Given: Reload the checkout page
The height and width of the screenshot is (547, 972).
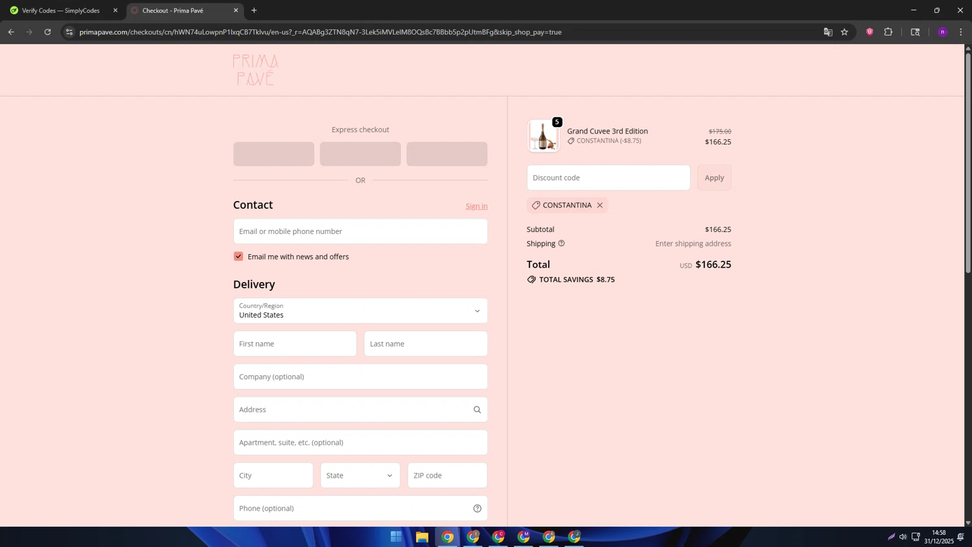Looking at the screenshot, I should point(47,32).
